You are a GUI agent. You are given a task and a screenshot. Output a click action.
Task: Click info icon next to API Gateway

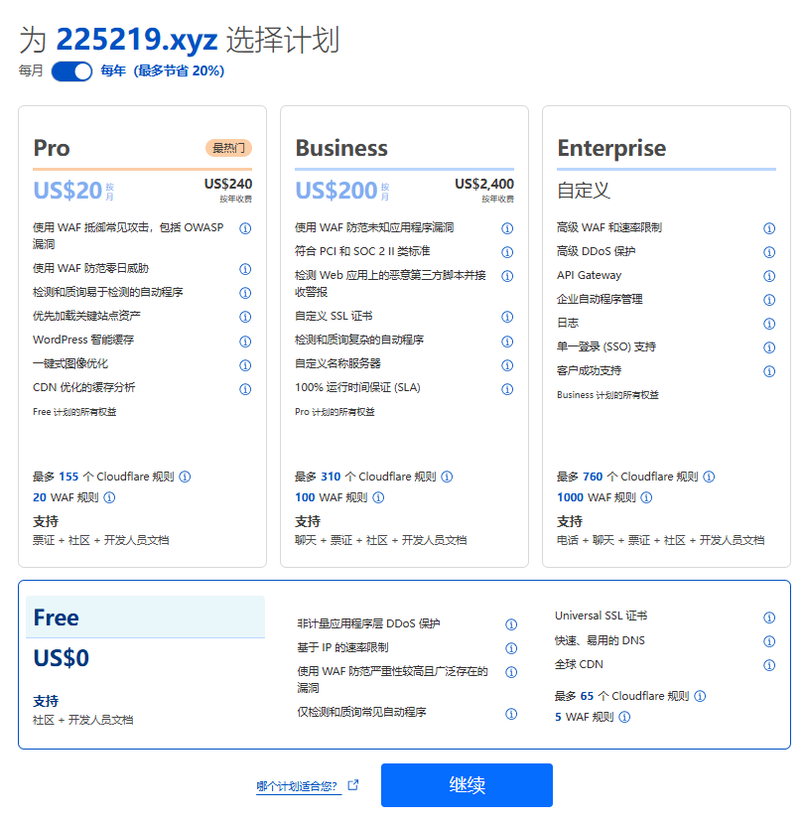point(769,276)
